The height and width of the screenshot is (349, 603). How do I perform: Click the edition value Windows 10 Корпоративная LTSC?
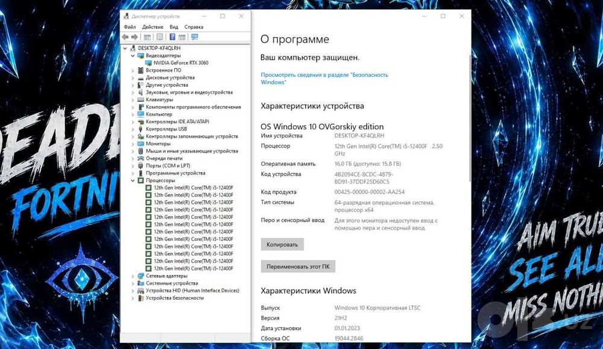point(377,308)
